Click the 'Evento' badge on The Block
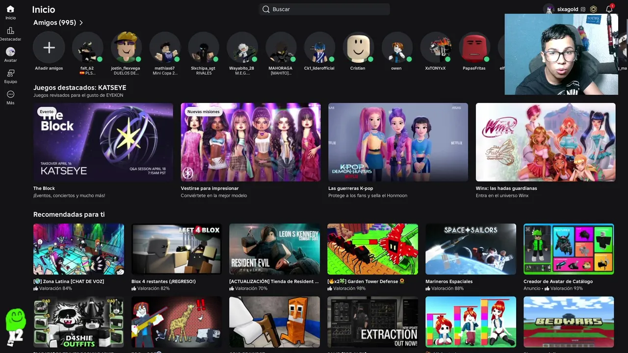628x353 pixels. click(47, 112)
